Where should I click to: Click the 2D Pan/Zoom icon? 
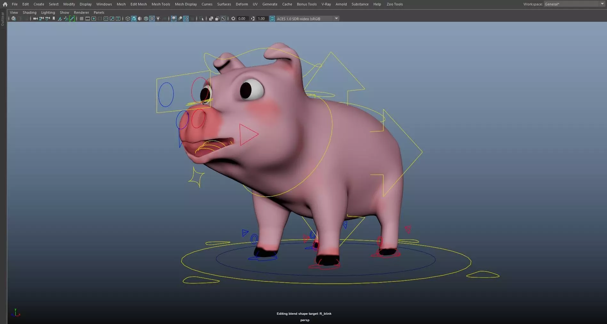pos(66,19)
